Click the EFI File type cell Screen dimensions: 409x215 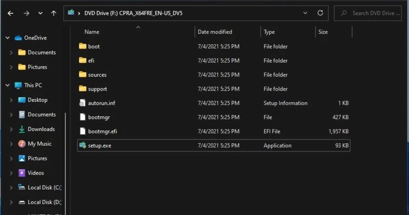[272, 131]
